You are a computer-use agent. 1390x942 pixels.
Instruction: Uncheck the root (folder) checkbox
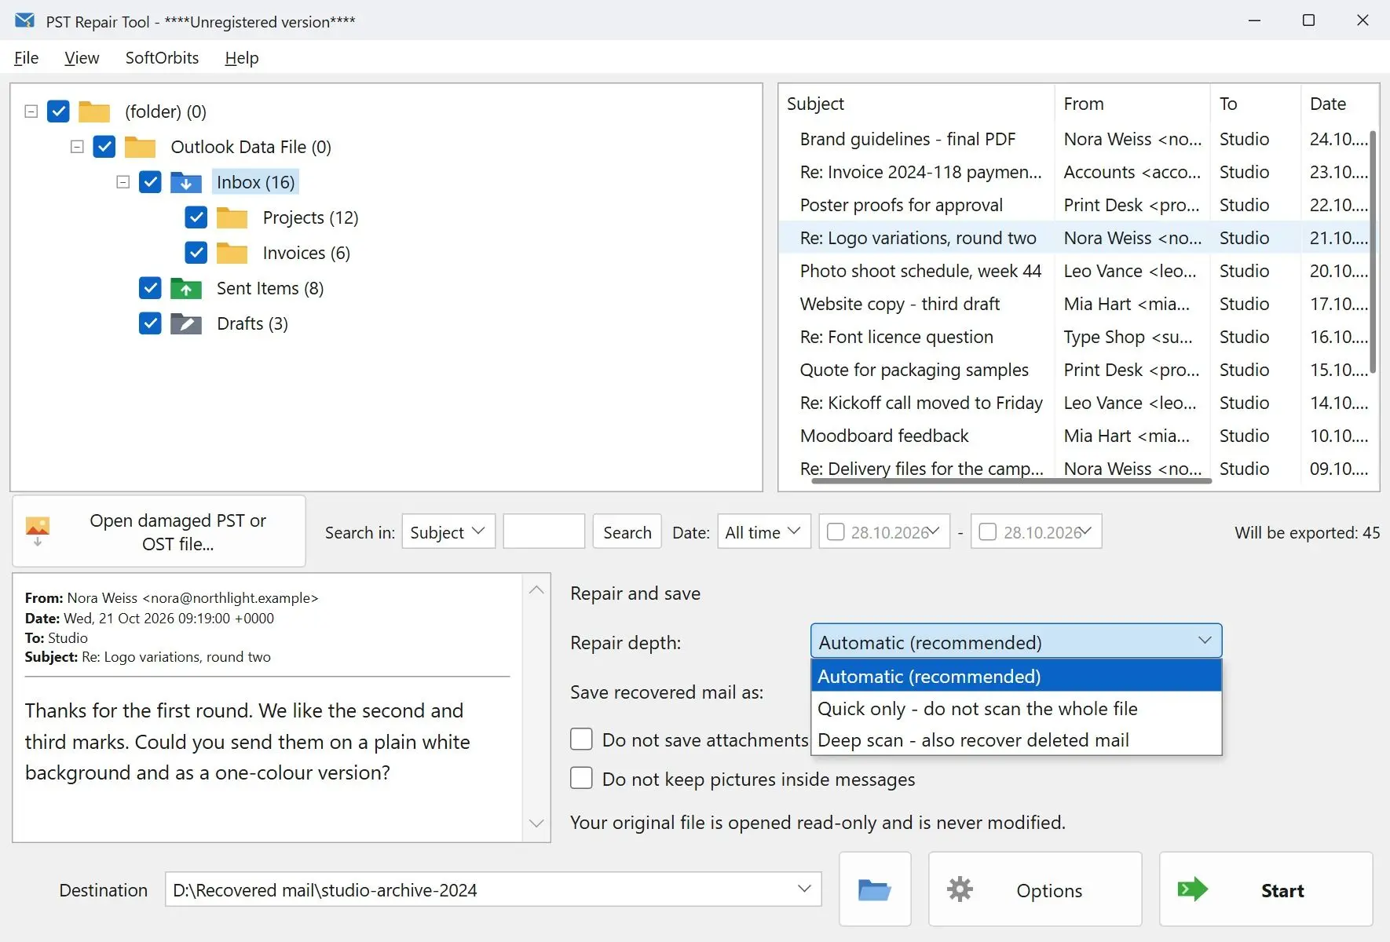59,111
